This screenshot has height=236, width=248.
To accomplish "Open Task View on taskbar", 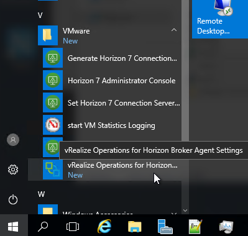I will pos(73,227).
